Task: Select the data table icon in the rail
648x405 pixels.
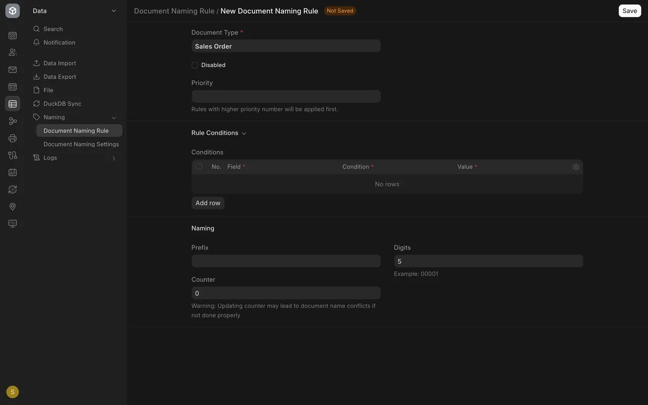Action: [x=13, y=104]
